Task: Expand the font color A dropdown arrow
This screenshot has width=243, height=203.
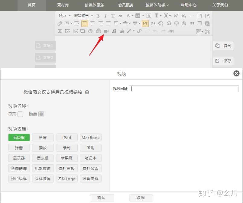Action: click(132, 16)
